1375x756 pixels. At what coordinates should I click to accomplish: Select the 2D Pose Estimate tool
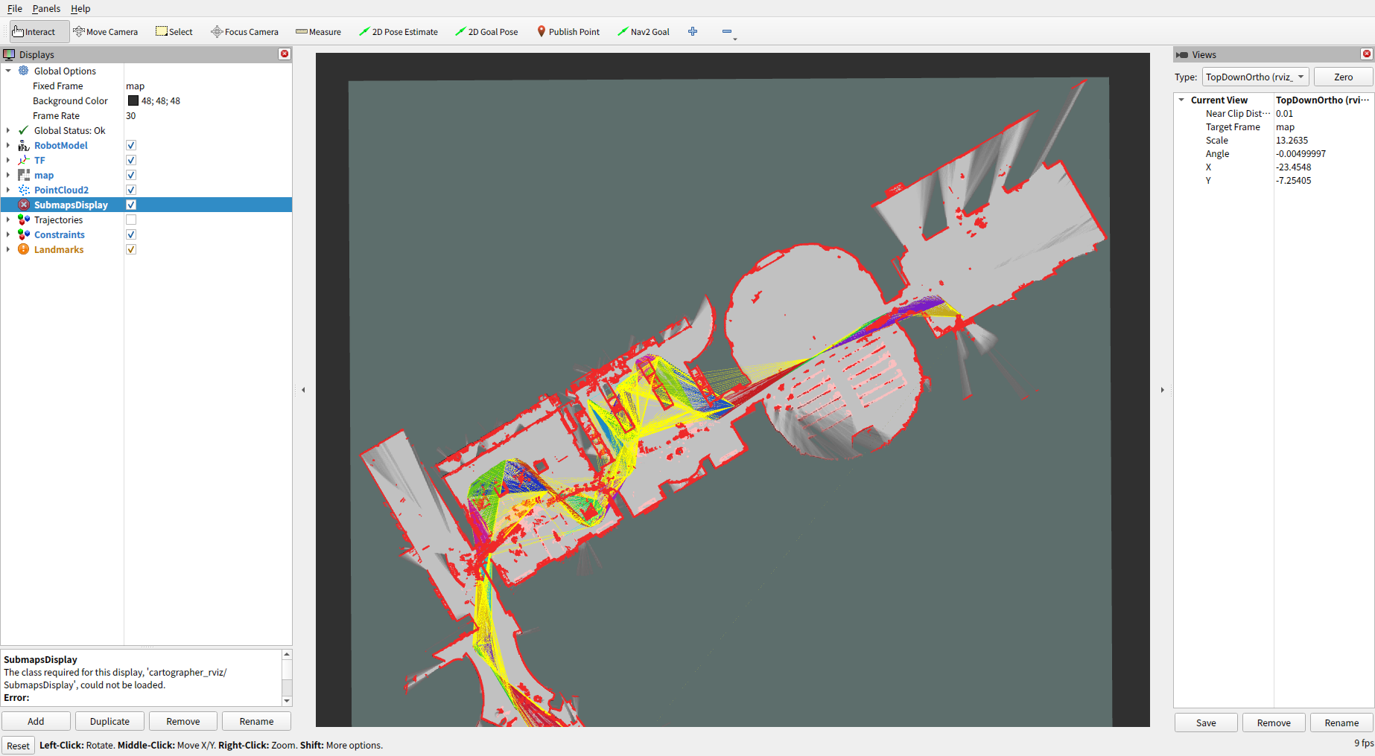[x=398, y=31]
